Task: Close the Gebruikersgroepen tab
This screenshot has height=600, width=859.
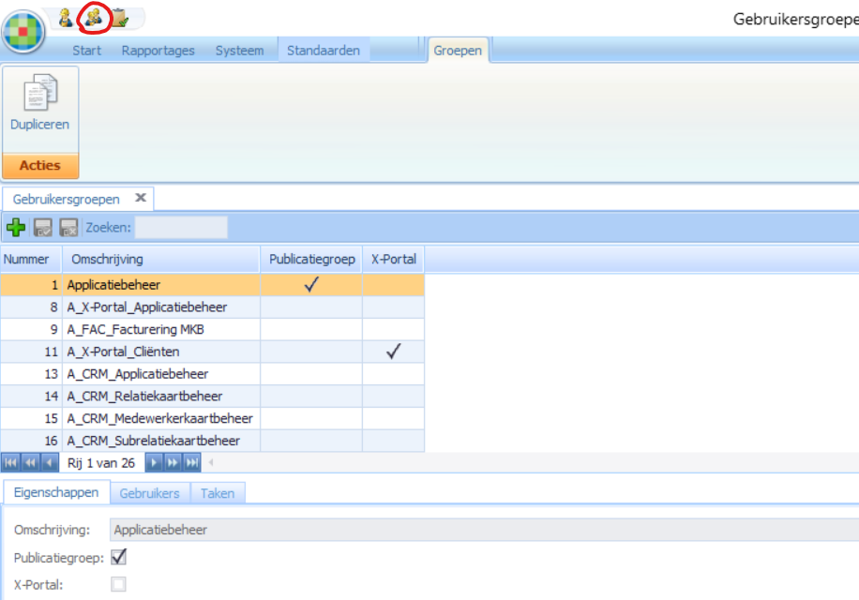Action: pos(141,198)
